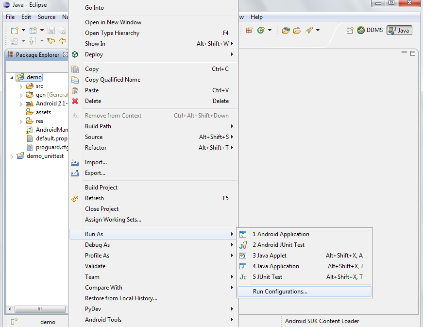This screenshot has width=423, height=327.
Task: Click Package Explorer horizontal scrollbar thumb
Action: 40,309
